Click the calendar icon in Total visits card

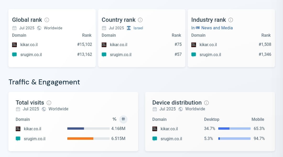18,109
